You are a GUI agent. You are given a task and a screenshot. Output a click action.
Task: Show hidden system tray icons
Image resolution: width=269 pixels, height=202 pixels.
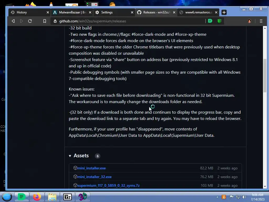(x=217, y=197)
